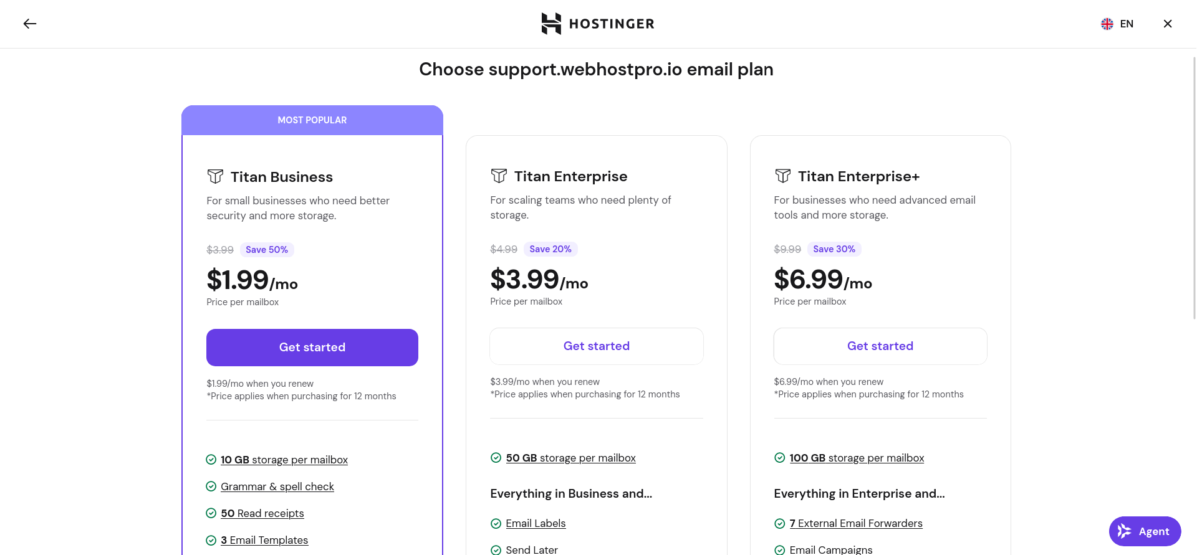The height and width of the screenshot is (555, 1197).
Task: Click the 'Everything in Enterprise and...' text
Action: click(859, 493)
